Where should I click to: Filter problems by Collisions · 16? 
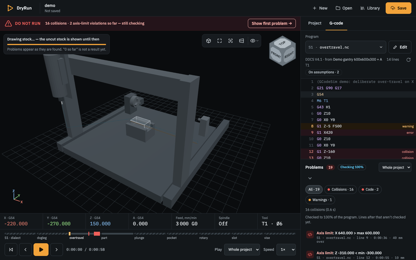point(341,190)
